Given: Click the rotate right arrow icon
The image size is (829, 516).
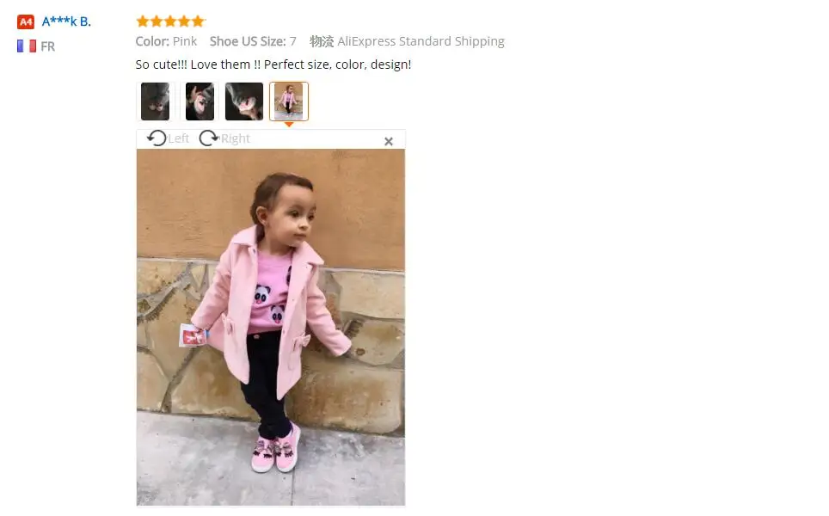Looking at the screenshot, I should pos(209,138).
